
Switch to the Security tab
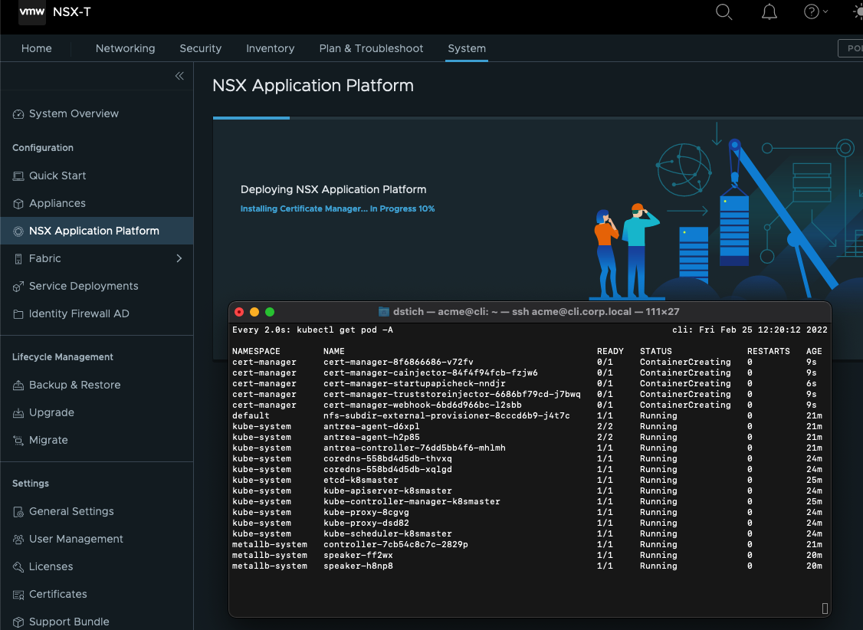[x=200, y=48]
